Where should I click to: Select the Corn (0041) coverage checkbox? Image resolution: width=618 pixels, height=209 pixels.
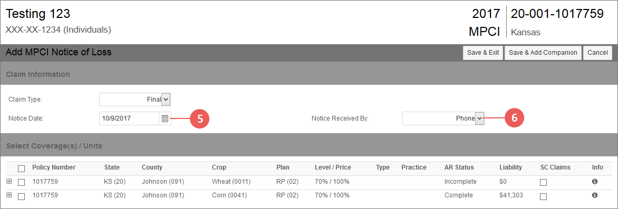(21, 196)
